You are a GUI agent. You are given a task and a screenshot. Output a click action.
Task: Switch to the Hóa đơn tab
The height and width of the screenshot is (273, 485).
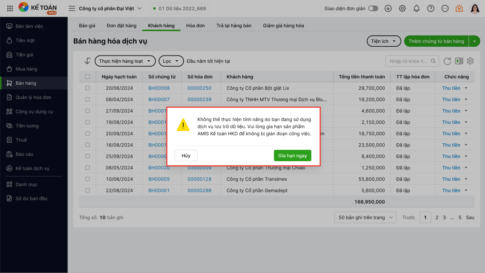pos(195,26)
